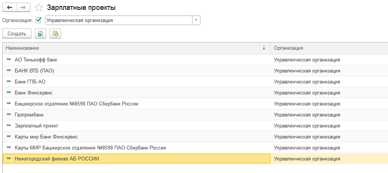Sort by the Наименование column header
Image resolution: width=388 pixels, height=173 pixels.
(x=133, y=48)
